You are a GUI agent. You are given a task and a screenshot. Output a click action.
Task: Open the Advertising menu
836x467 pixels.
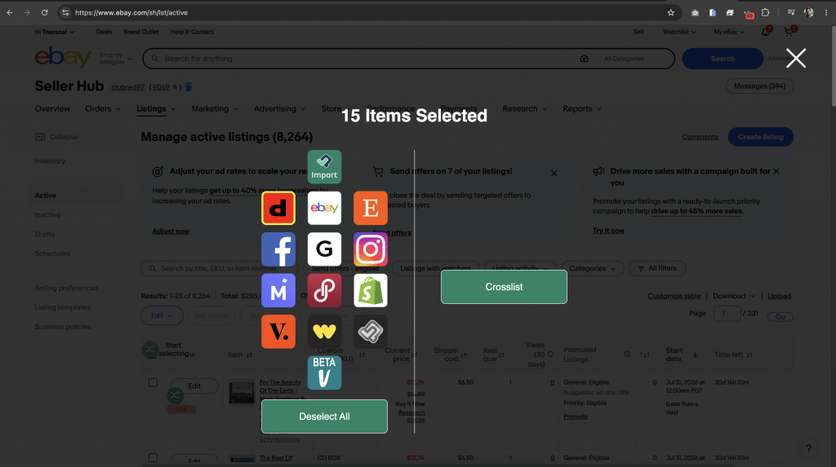tap(280, 108)
